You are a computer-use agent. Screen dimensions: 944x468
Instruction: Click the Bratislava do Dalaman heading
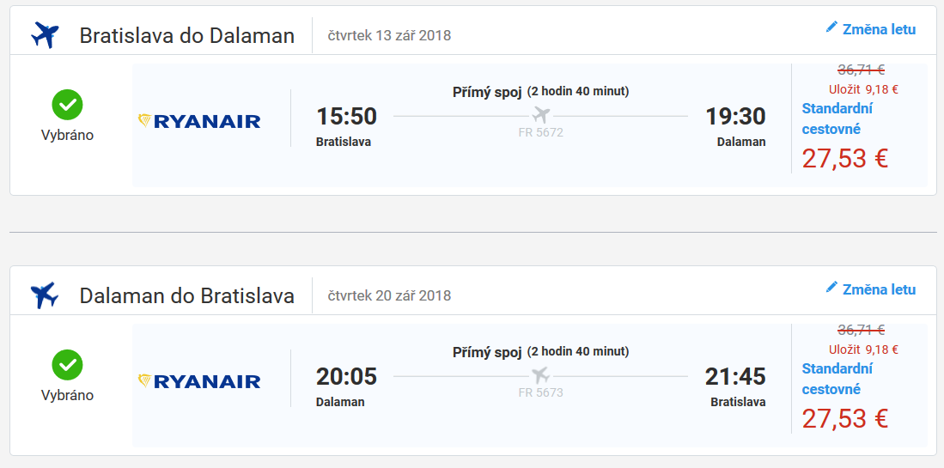pyautogui.click(x=186, y=36)
